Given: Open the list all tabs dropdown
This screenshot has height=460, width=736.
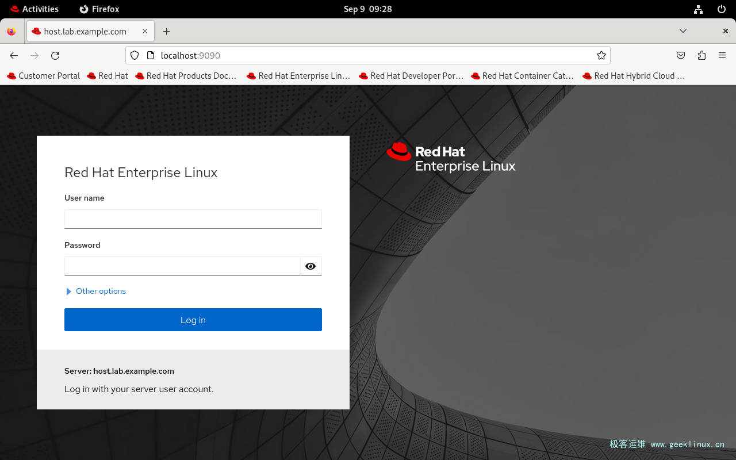Looking at the screenshot, I should [683, 31].
